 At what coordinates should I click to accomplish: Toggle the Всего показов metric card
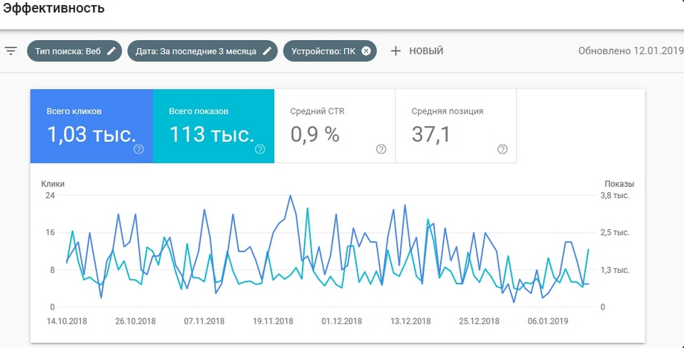pyautogui.click(x=214, y=126)
